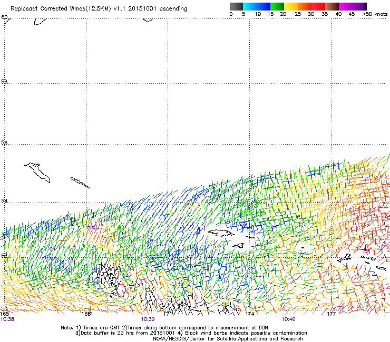
Task: Click the latitude label '56'
Action: click(4, 143)
